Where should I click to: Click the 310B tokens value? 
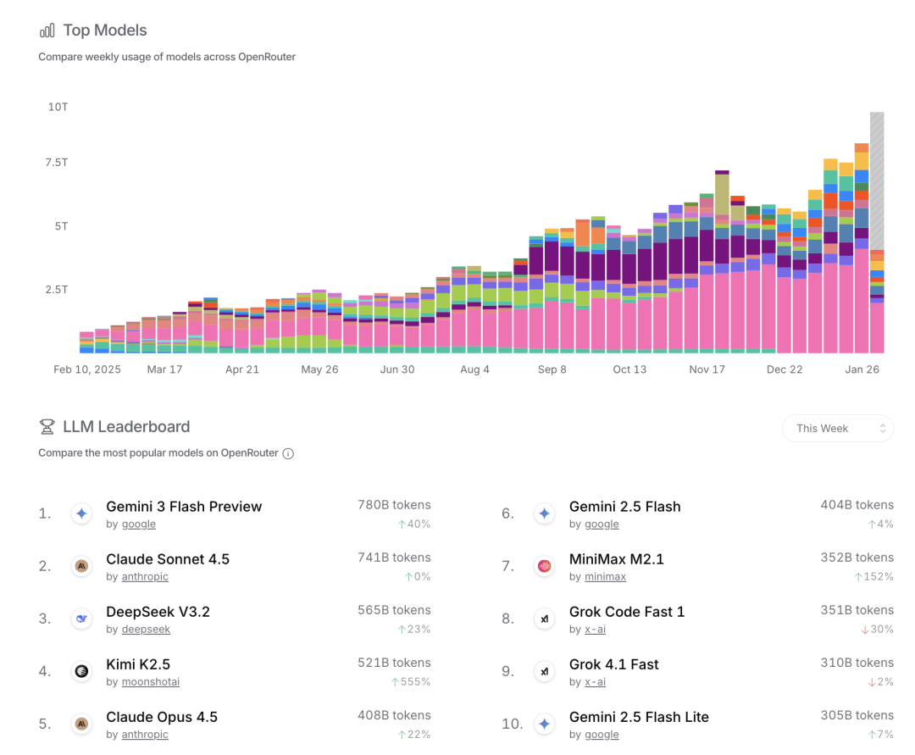point(857,663)
